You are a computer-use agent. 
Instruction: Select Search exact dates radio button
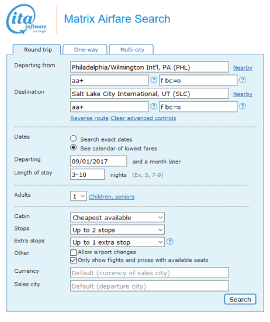tap(74, 139)
